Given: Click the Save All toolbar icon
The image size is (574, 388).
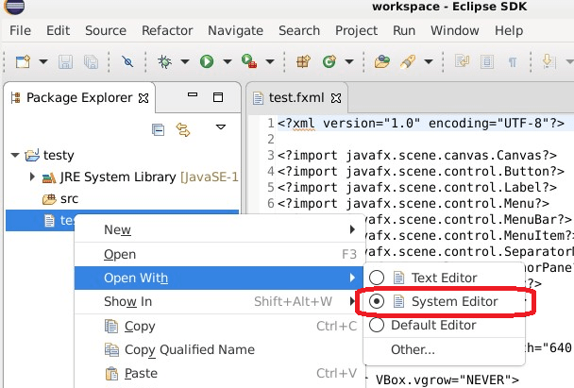Looking at the screenshot, I should pyautogui.click(x=91, y=62).
